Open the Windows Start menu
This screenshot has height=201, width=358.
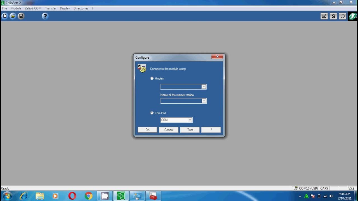pyautogui.click(x=7, y=196)
